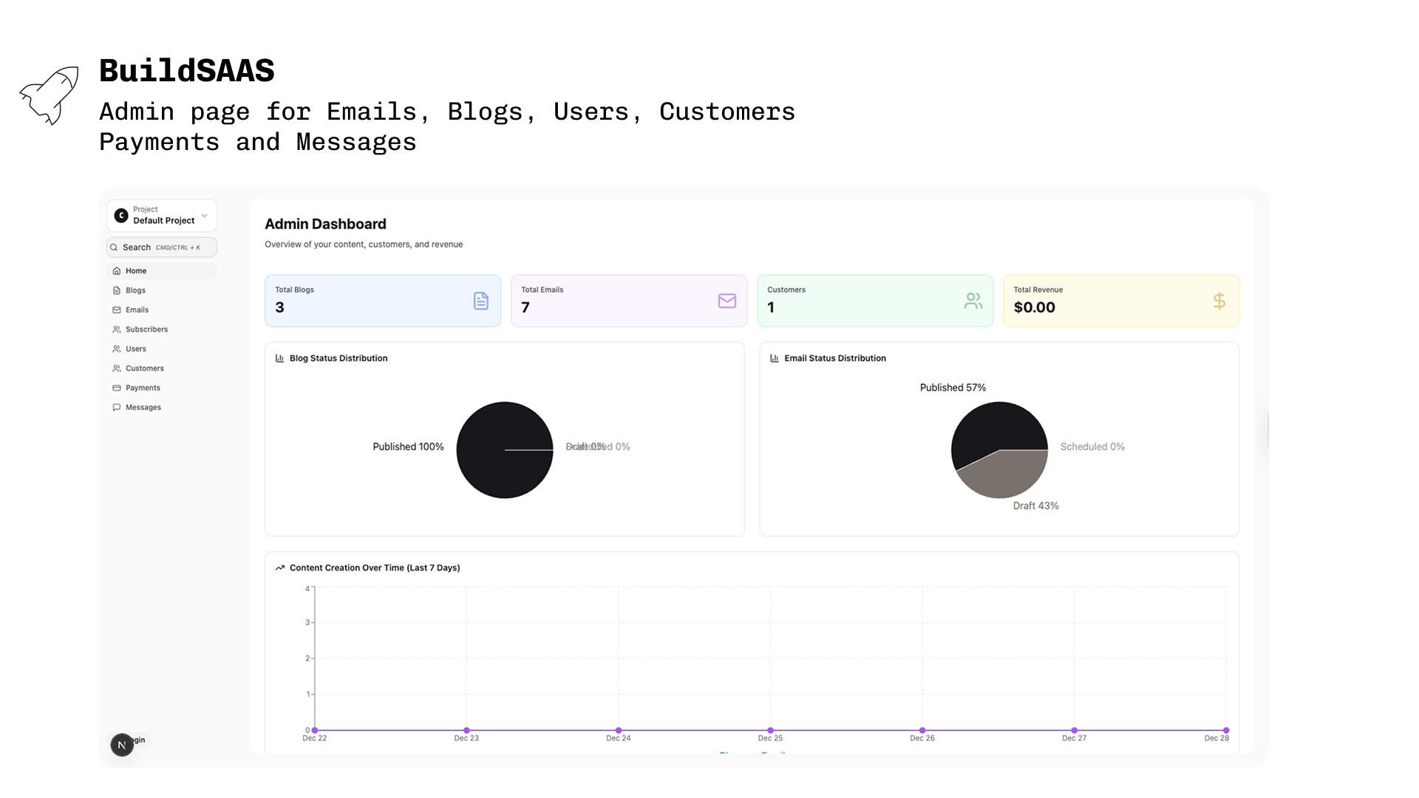Click the search magnifier icon
The width and height of the screenshot is (1419, 798).
[x=114, y=247]
